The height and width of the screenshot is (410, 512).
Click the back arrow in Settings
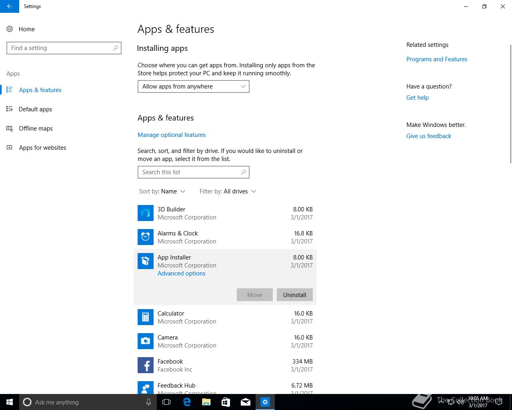click(x=10, y=6)
